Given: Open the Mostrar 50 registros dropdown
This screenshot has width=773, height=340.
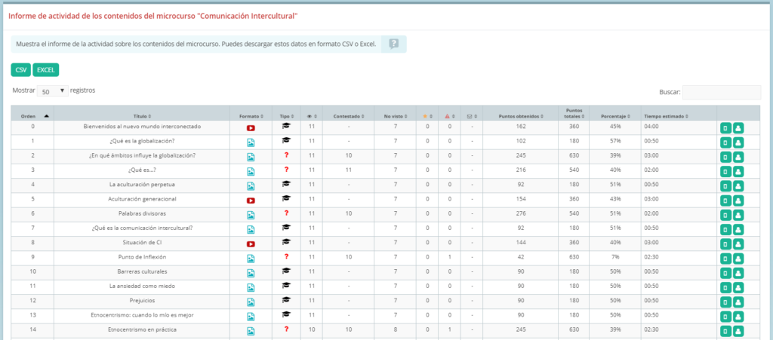Looking at the screenshot, I should pyautogui.click(x=52, y=91).
